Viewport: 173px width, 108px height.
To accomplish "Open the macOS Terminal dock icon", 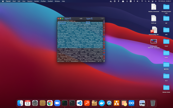I will [72, 103].
